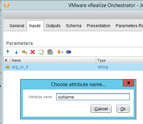Close the Choose attribute name dialog
This screenshot has width=143, height=124.
coord(129,83)
